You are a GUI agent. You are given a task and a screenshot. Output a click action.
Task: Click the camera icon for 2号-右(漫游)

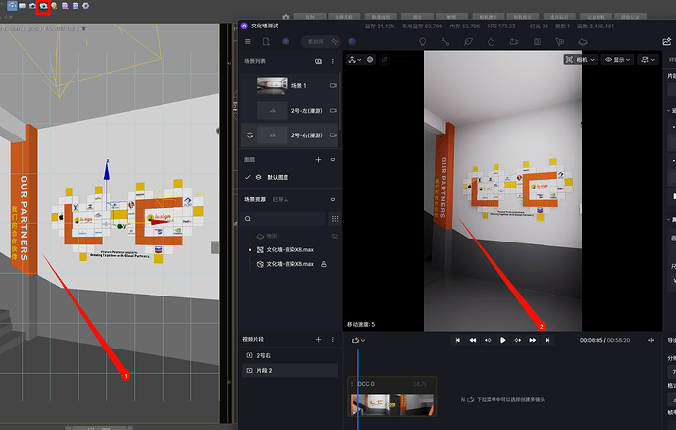click(333, 135)
